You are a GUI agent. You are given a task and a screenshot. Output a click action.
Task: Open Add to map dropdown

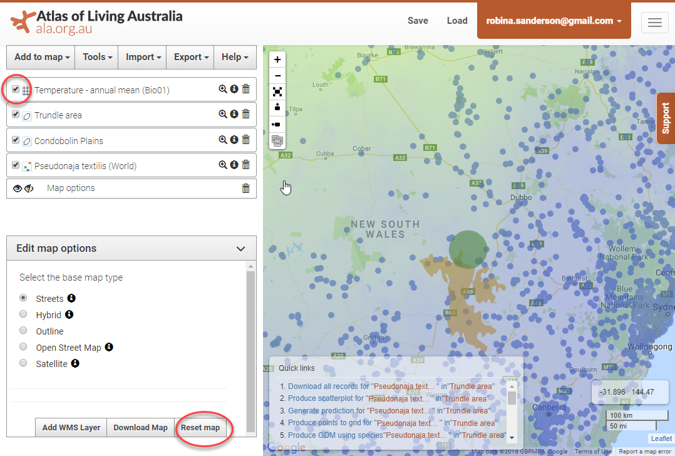pos(41,57)
